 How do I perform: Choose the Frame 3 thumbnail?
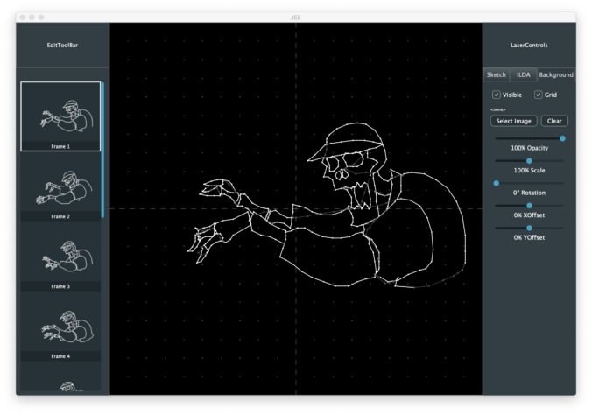point(60,257)
